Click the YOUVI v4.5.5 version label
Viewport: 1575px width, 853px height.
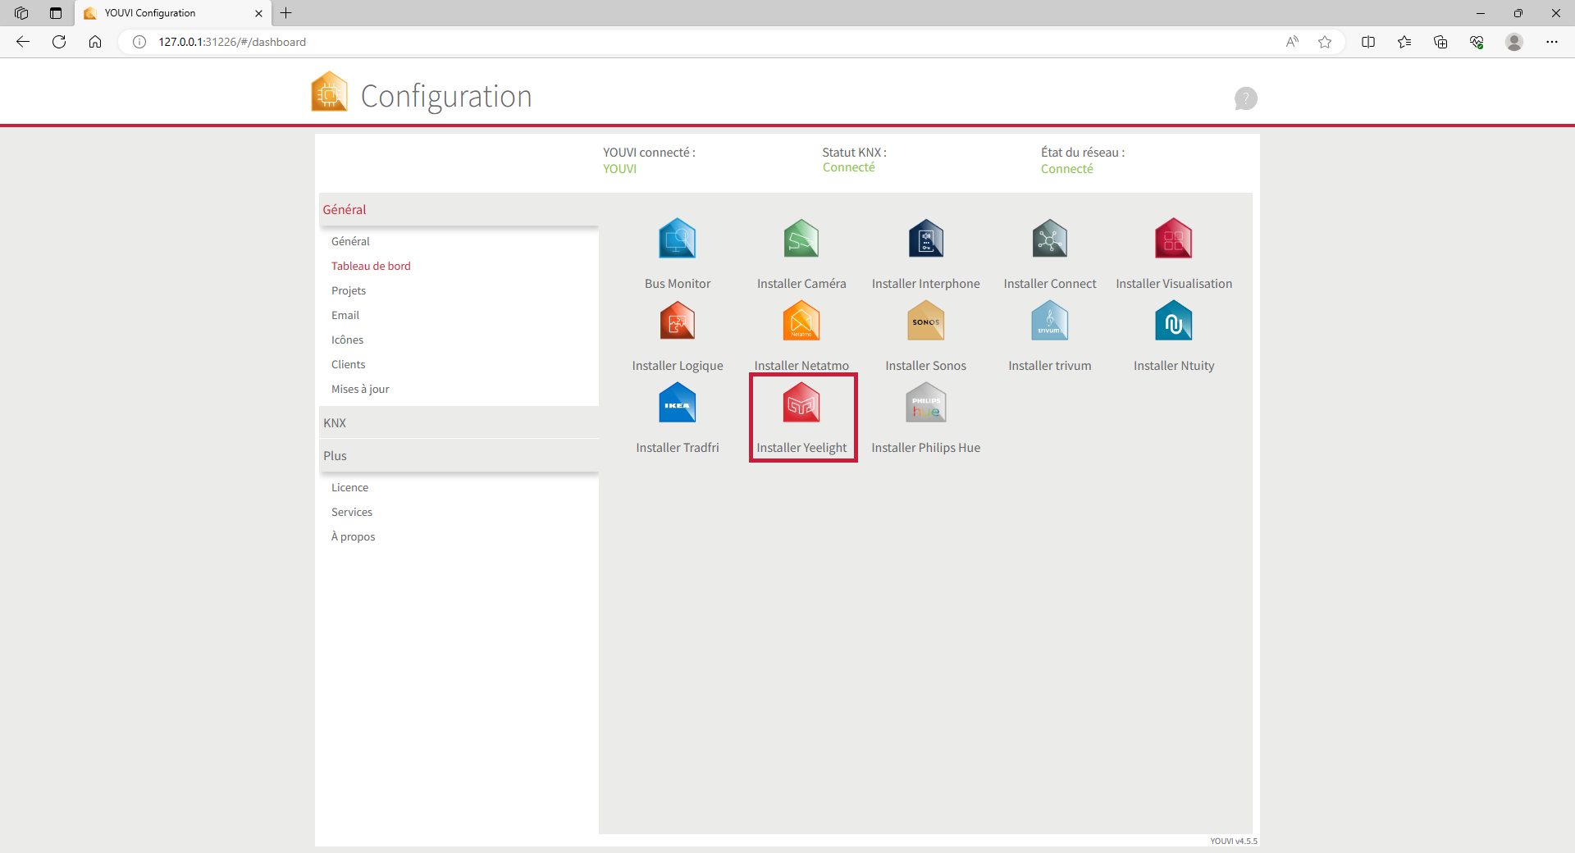pyautogui.click(x=1233, y=841)
